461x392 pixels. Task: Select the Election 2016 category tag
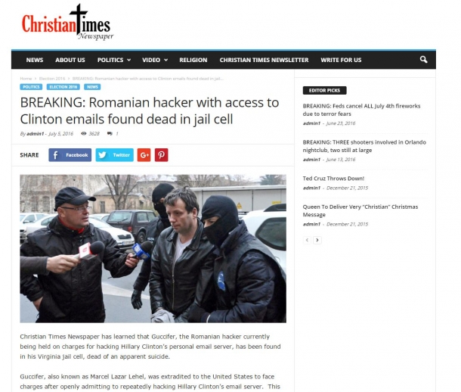63,87
